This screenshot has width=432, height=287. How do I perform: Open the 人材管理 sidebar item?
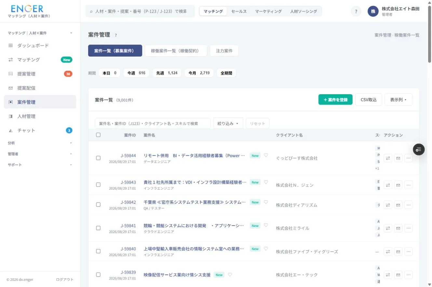click(40, 116)
